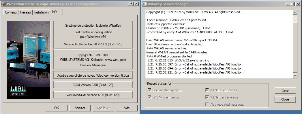The image size is (302, 114).
Task: Click the 'Test central et configuration' text
Action: click(93, 32)
